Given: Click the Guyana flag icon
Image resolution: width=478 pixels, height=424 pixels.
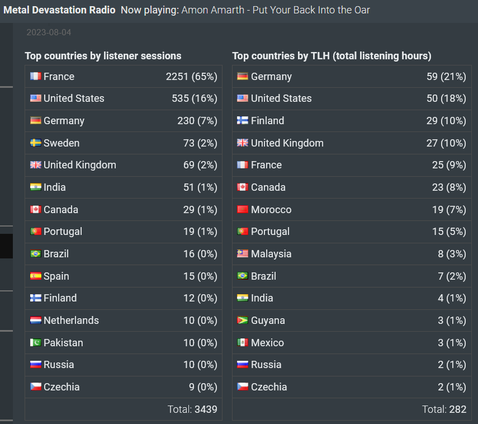Looking at the screenshot, I should (243, 321).
